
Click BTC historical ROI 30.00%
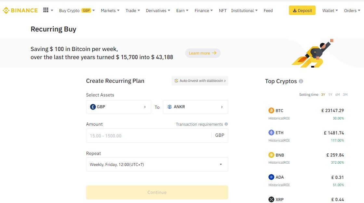coord(338,118)
